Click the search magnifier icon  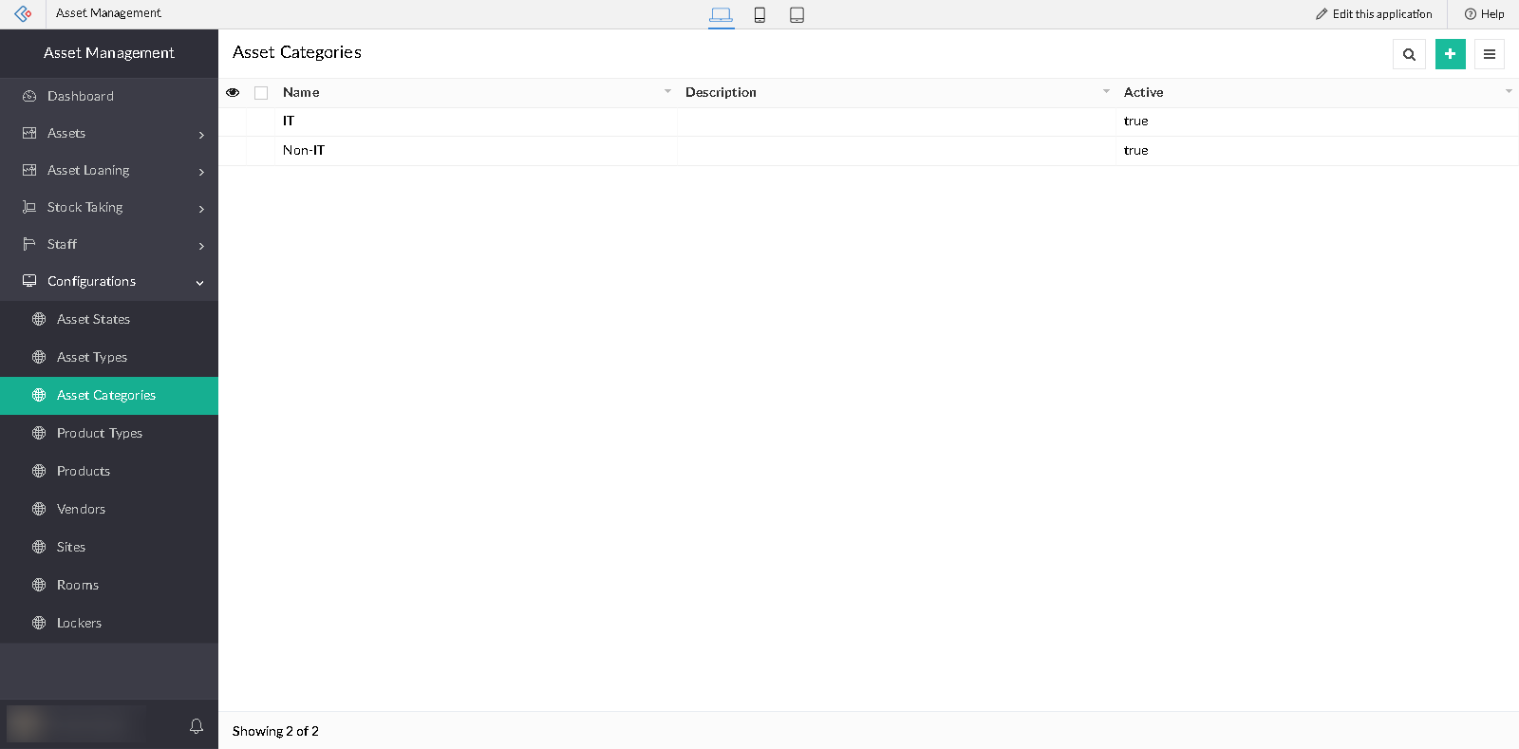[1409, 54]
